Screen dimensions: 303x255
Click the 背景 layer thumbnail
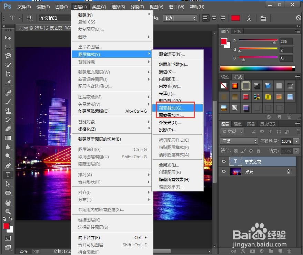(236, 171)
